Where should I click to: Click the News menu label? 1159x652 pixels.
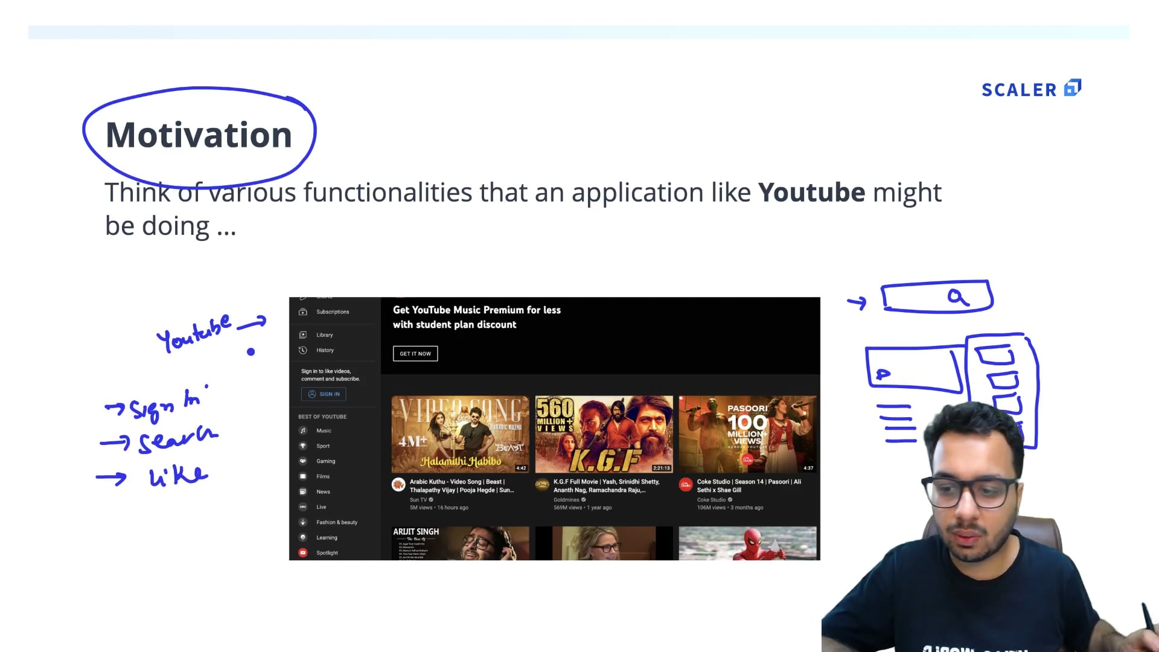point(323,491)
